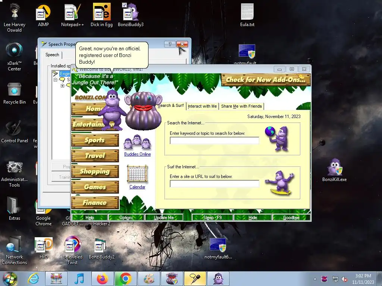Click the Bonzi gorilla taskbar icon

[218, 279]
